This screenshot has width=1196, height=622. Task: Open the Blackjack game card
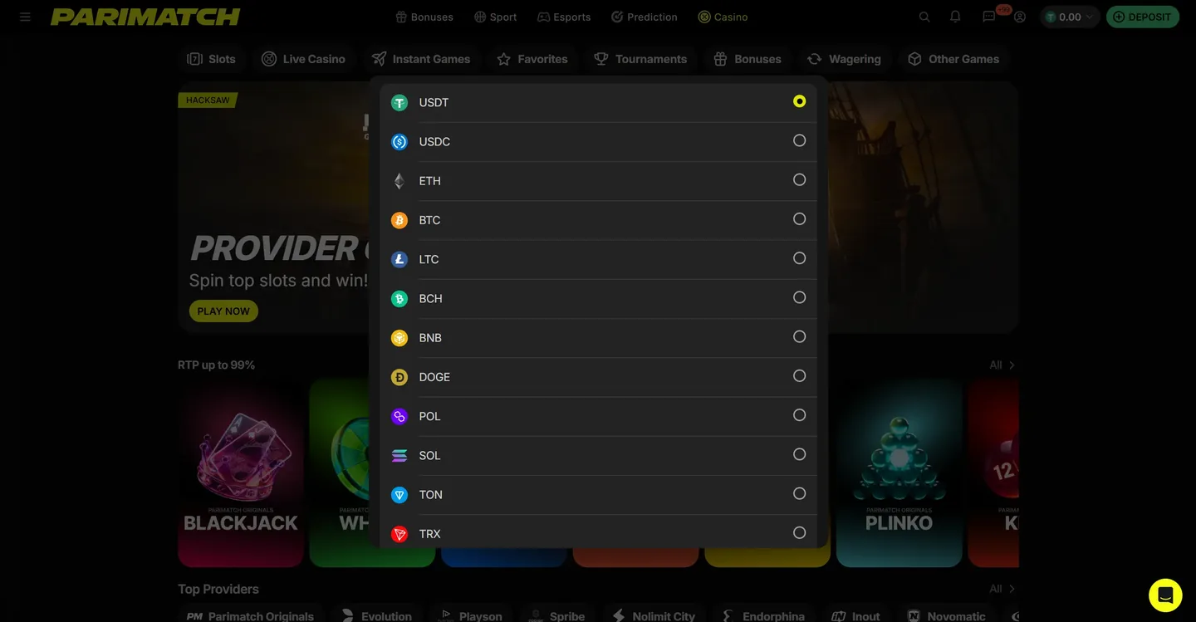click(x=241, y=473)
